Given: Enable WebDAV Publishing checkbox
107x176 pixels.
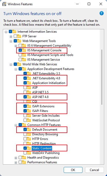Looking at the screenshot, I should [25, 153].
